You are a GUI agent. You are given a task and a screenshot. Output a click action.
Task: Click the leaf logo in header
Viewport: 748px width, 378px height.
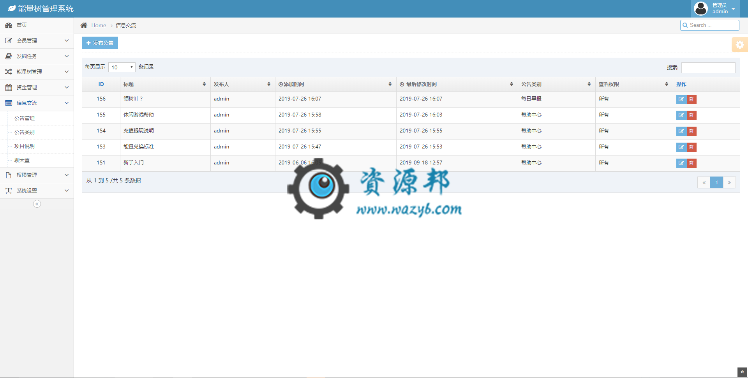(x=12, y=8)
